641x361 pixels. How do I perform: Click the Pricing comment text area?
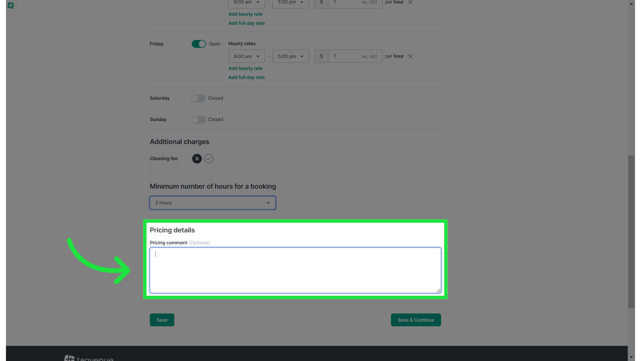(295, 270)
